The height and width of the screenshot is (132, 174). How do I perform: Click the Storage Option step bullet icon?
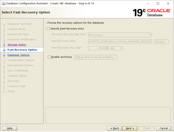4,45
